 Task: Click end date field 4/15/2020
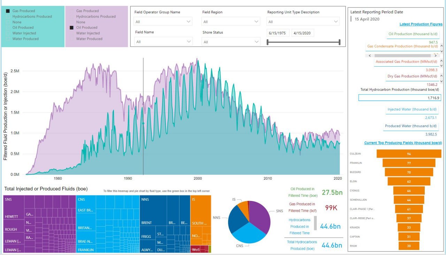click(303, 33)
